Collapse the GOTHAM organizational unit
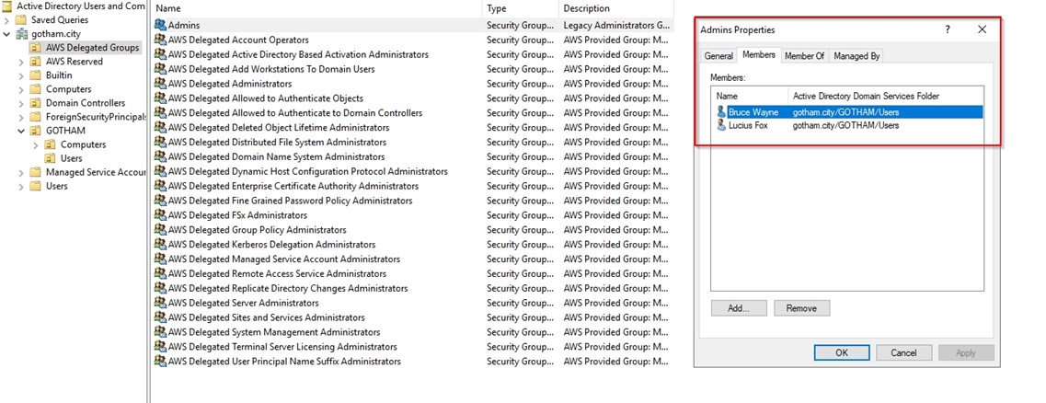Screen dimensions: 1046x403 click(21, 131)
